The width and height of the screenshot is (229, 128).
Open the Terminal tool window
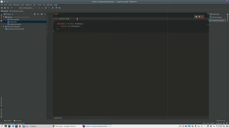click(18, 121)
